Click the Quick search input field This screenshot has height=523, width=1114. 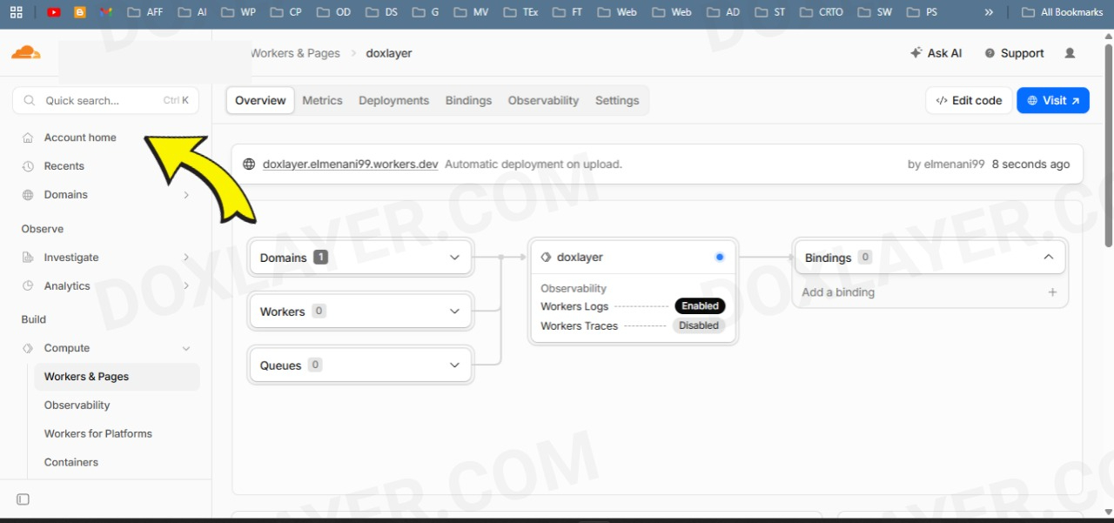(105, 101)
